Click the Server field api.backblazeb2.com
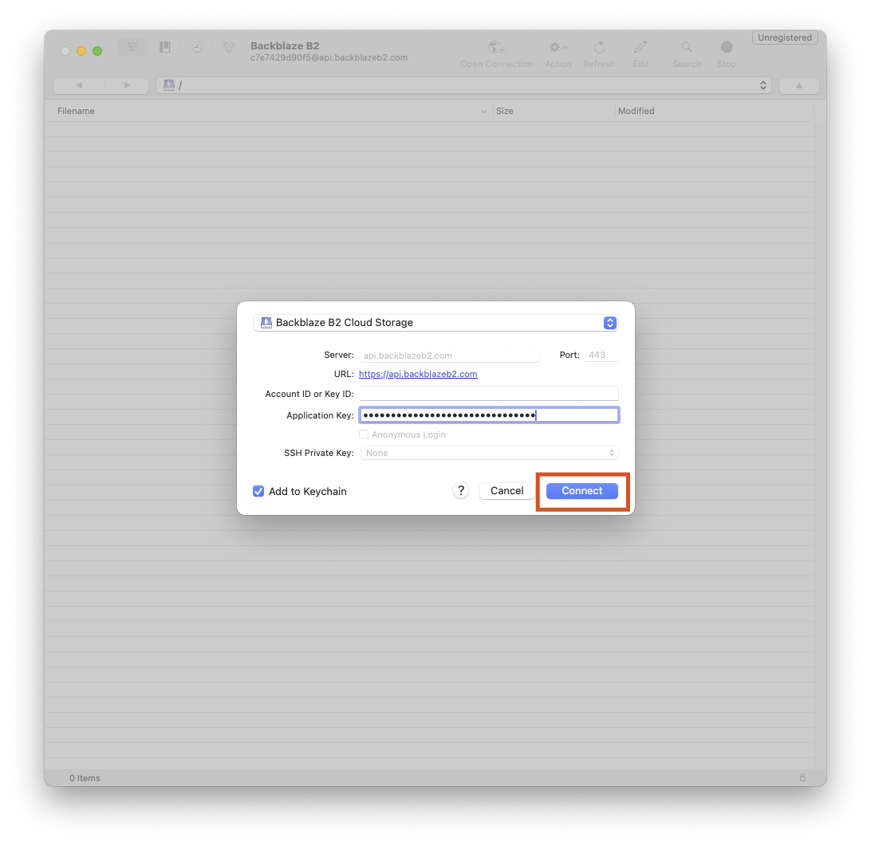The height and width of the screenshot is (845, 871). [449, 356]
